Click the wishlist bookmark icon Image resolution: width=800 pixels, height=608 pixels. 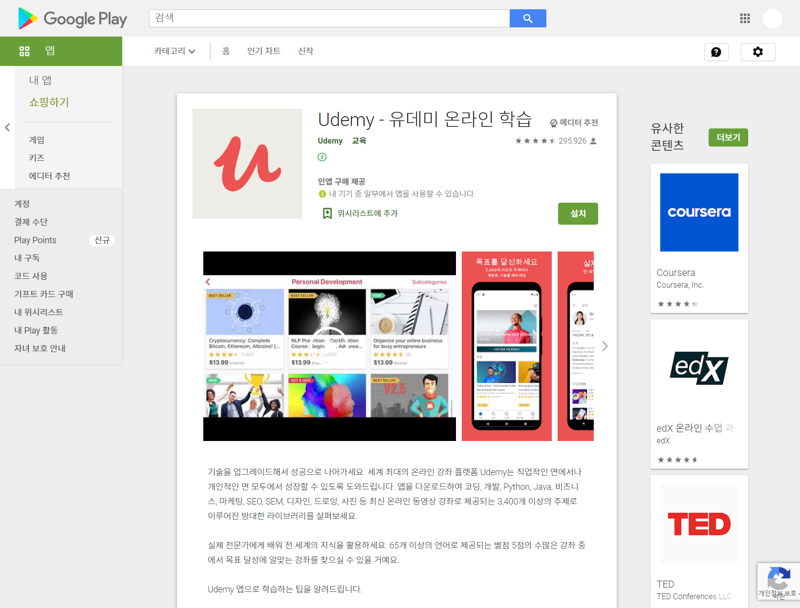tap(327, 213)
